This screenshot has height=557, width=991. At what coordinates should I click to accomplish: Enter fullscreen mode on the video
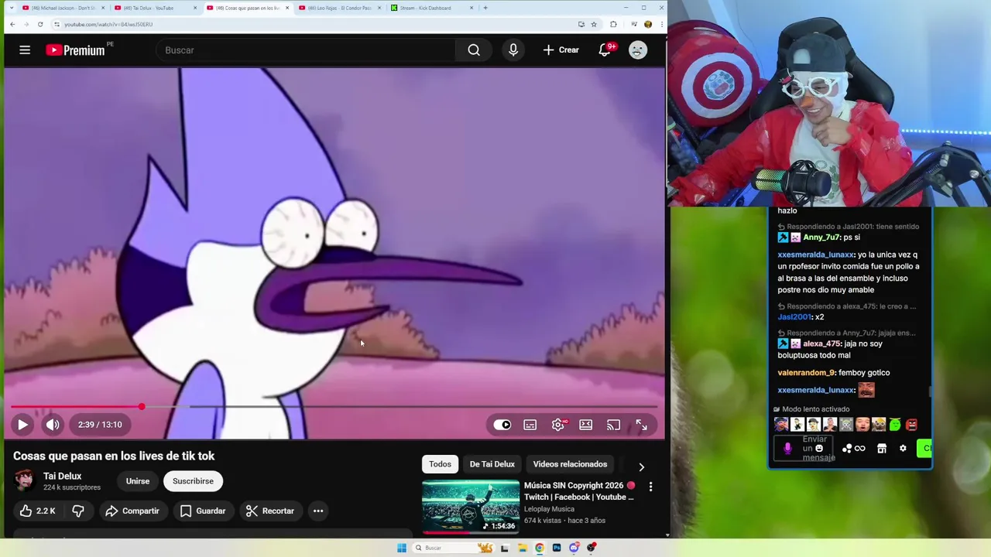[x=641, y=425]
